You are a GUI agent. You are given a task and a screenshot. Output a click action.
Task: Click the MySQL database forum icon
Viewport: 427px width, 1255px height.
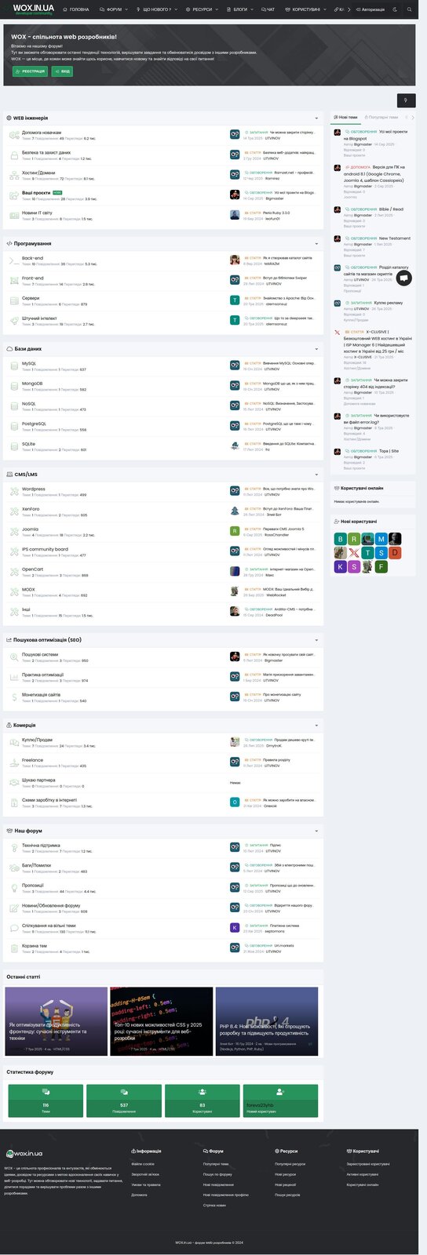click(x=14, y=366)
